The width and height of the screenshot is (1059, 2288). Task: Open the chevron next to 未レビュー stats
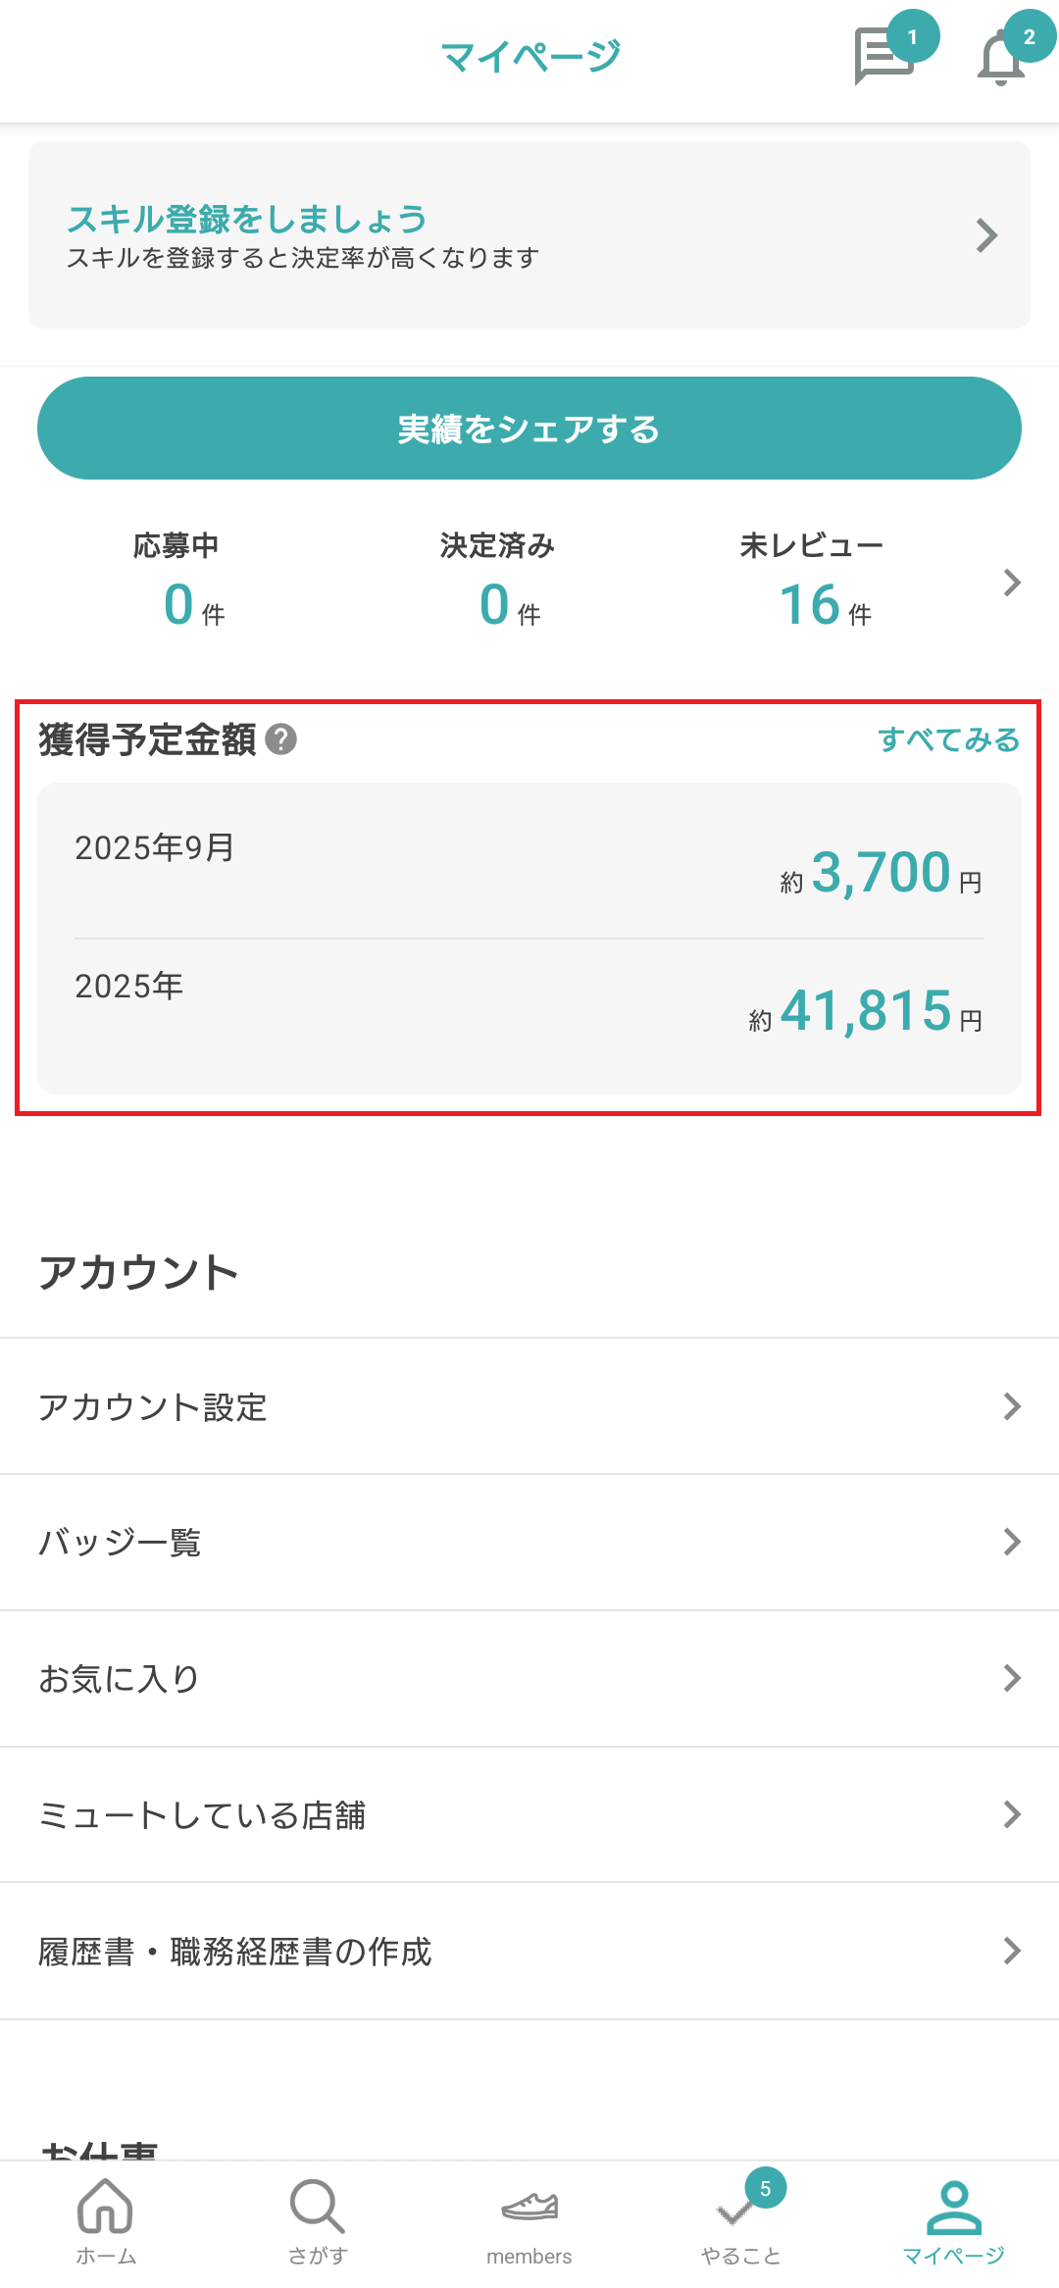pos(1013,583)
